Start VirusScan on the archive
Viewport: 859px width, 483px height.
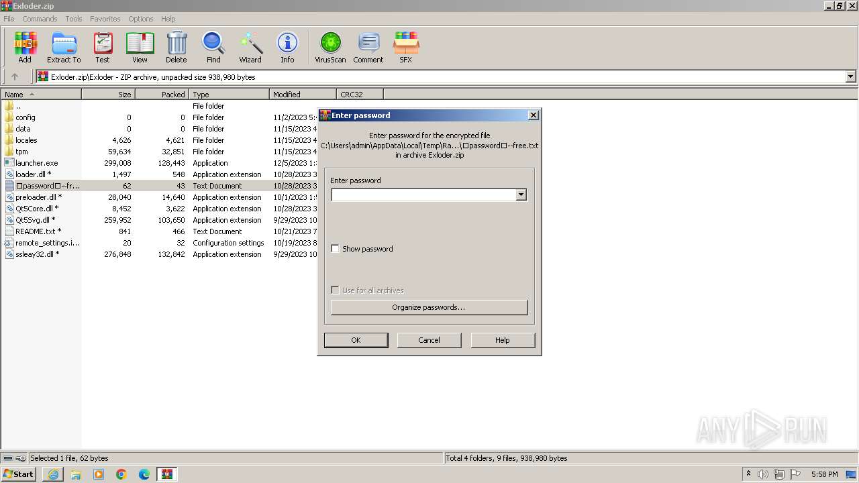point(330,47)
